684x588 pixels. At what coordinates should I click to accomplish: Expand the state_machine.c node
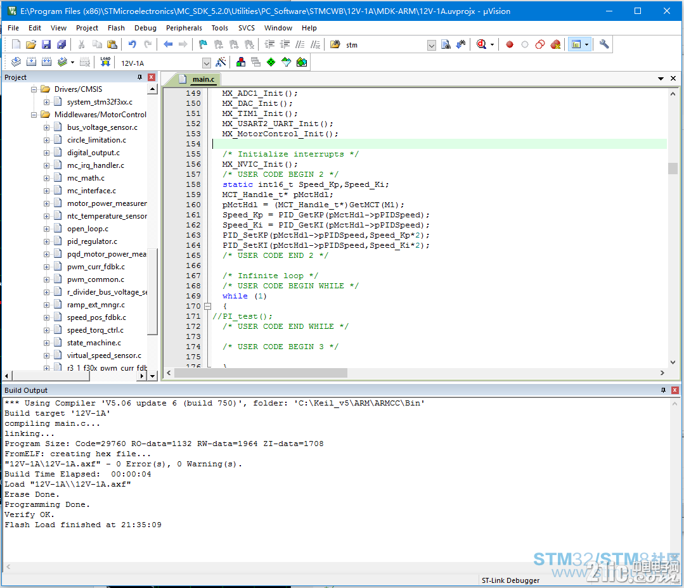pos(46,343)
